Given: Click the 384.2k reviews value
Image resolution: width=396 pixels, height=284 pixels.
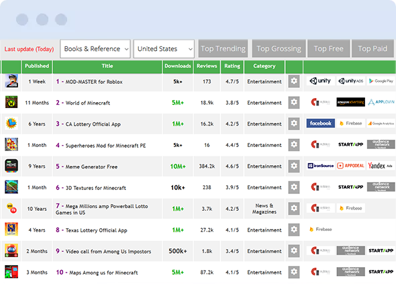Looking at the screenshot, I should (207, 167).
